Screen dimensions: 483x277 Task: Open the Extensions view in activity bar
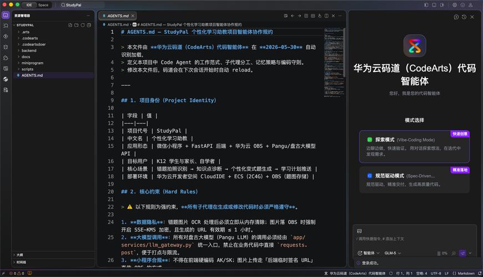(6, 58)
